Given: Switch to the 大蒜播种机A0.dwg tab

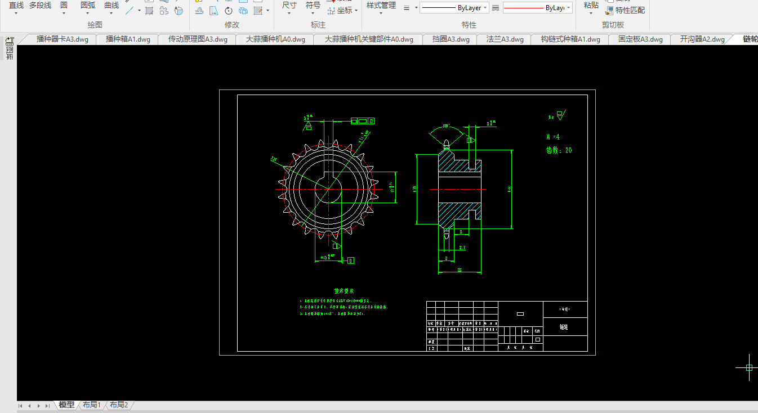Looking at the screenshot, I should pyautogui.click(x=275, y=39).
